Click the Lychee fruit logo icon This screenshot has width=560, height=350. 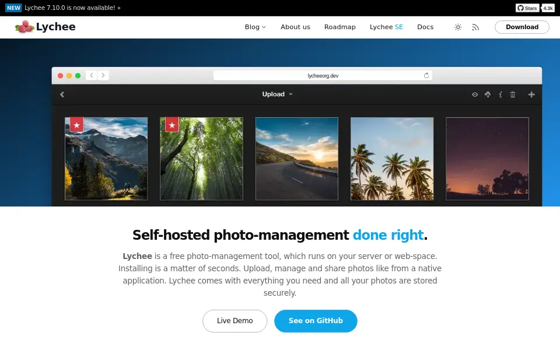pyautogui.click(x=24, y=27)
